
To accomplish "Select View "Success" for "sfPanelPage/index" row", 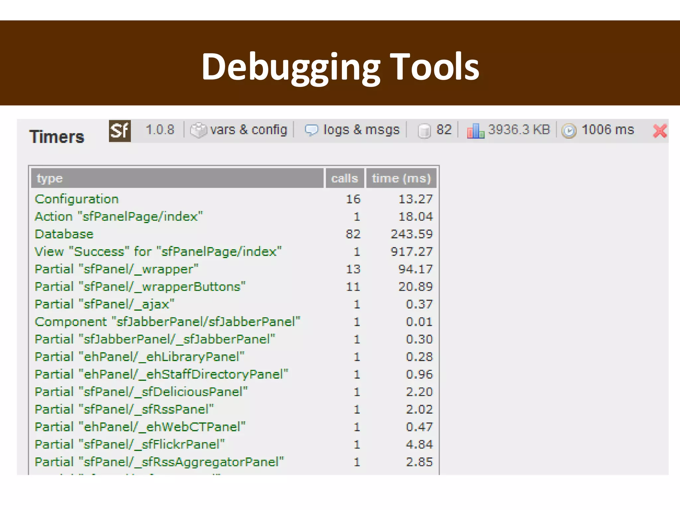I will (x=234, y=252).
